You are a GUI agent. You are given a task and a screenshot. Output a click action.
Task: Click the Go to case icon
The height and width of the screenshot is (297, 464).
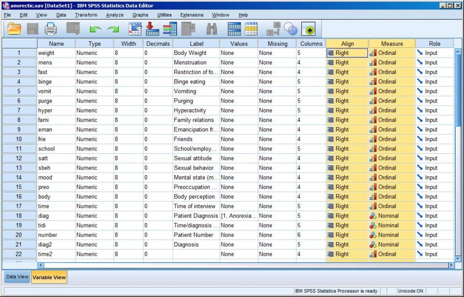135,29
